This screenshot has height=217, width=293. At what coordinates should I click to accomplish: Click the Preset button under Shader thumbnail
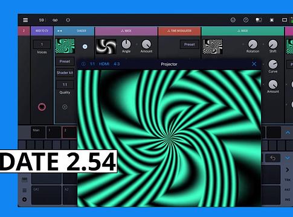(65, 61)
